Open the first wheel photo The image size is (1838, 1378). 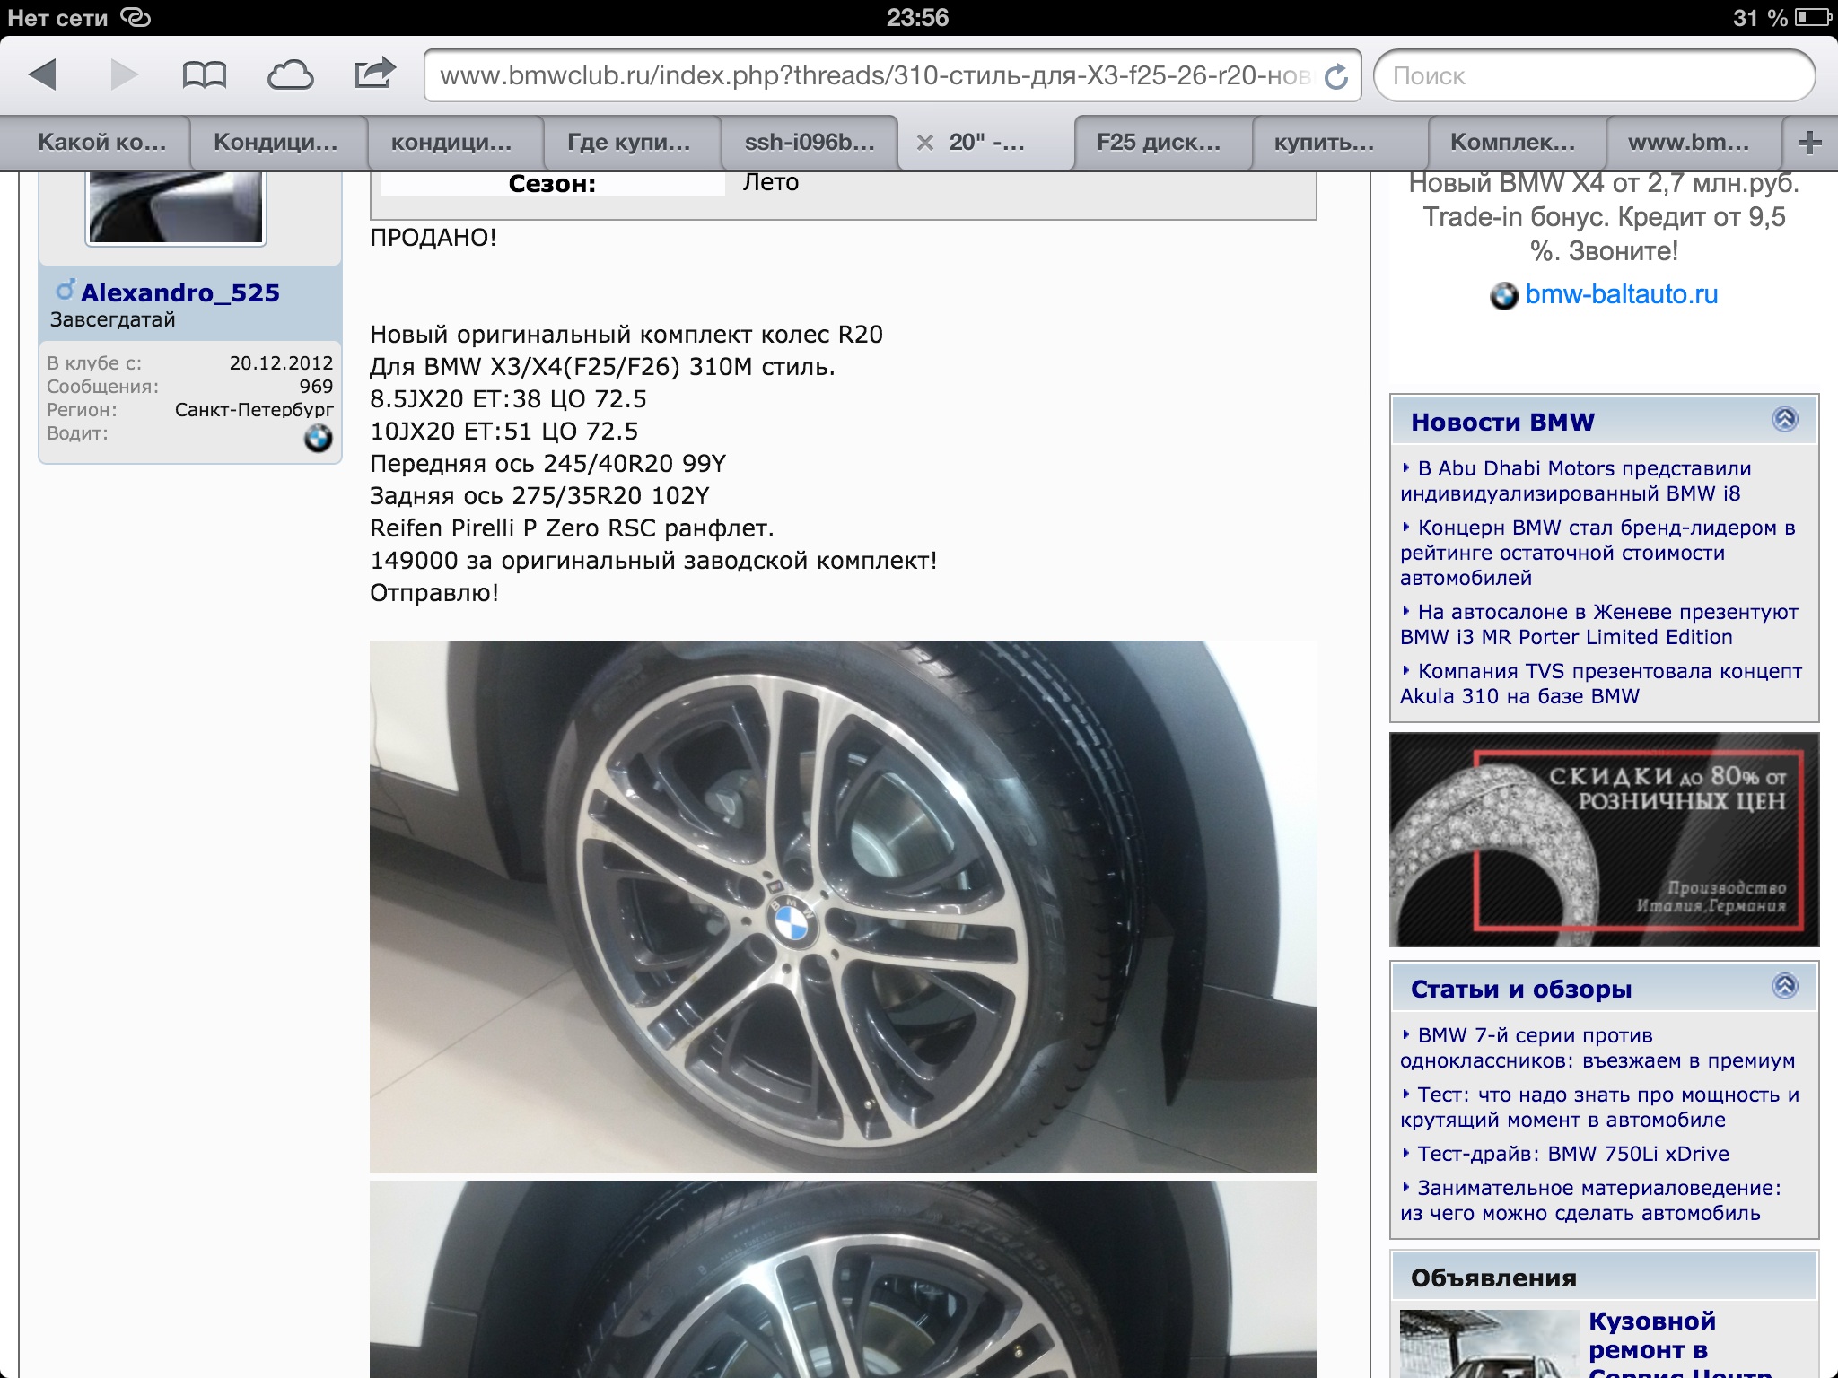(x=844, y=906)
